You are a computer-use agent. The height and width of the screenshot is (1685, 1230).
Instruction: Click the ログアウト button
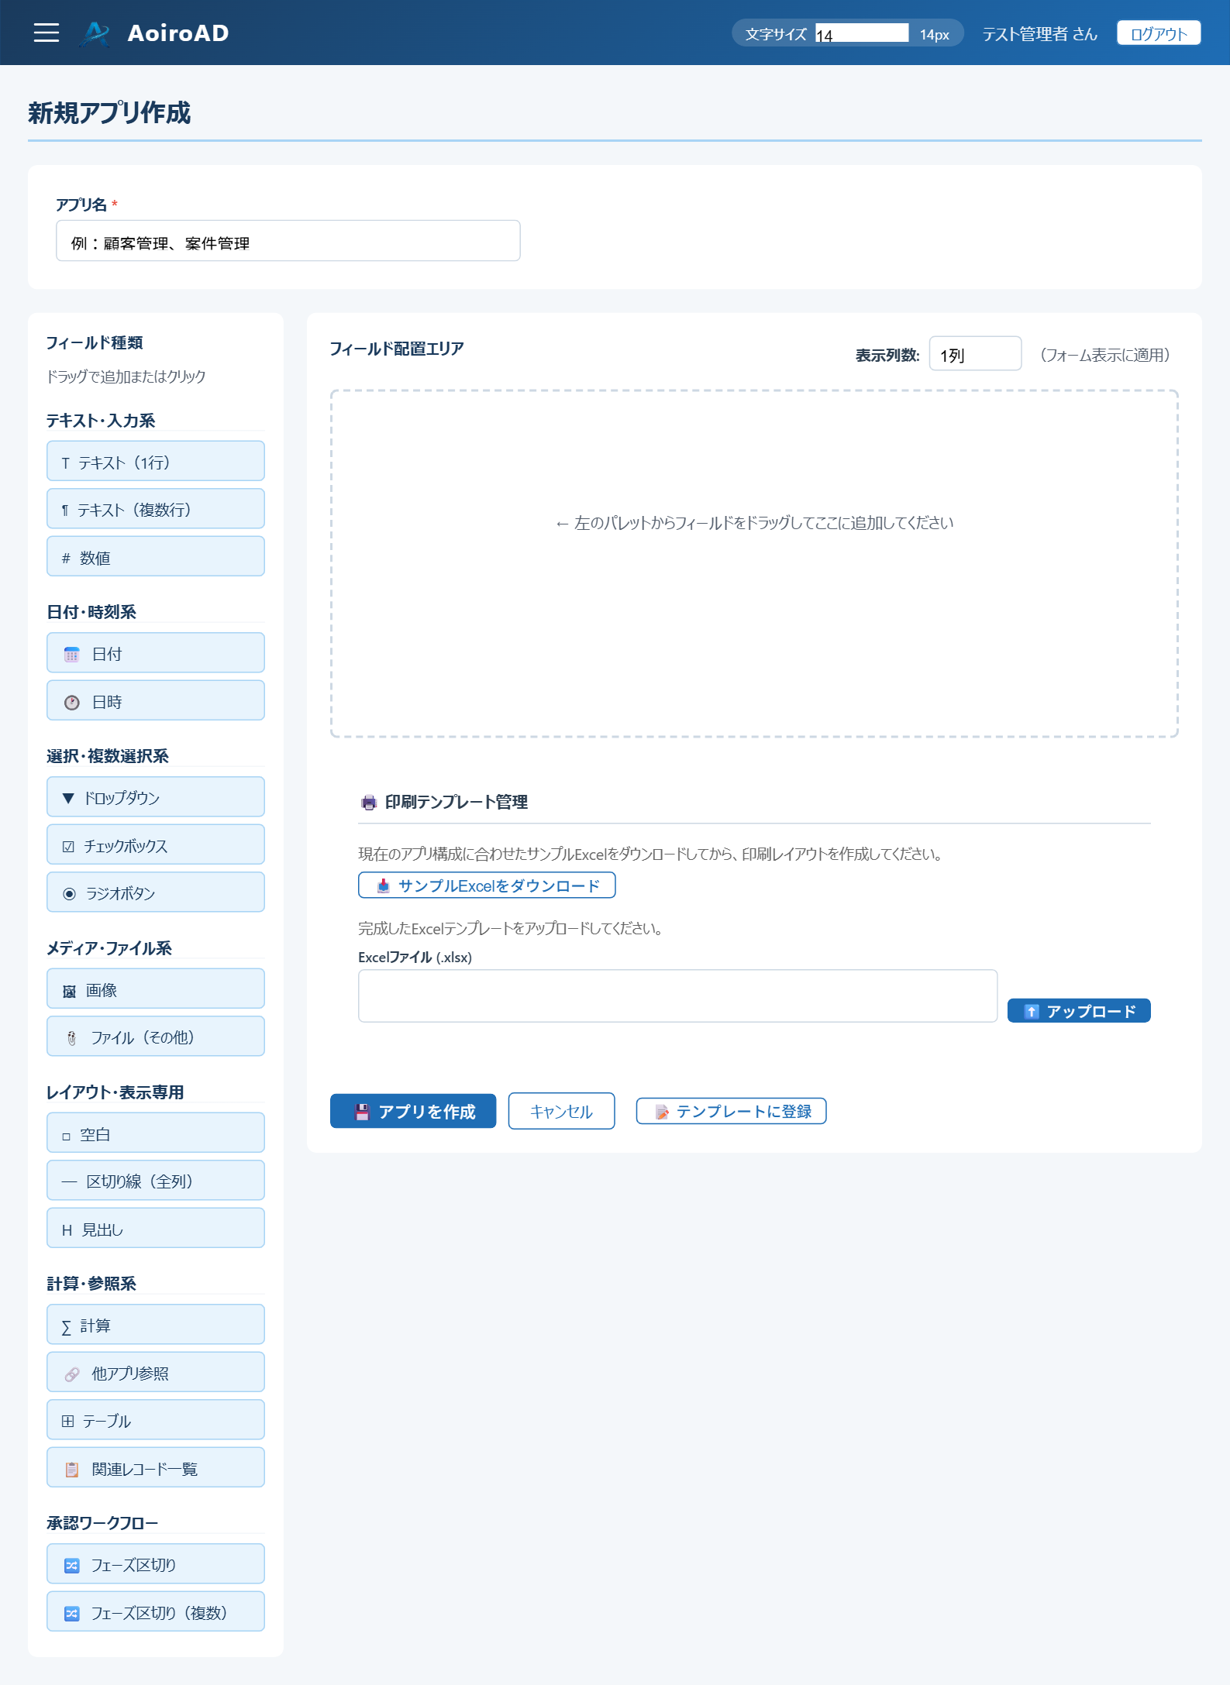[x=1158, y=33]
